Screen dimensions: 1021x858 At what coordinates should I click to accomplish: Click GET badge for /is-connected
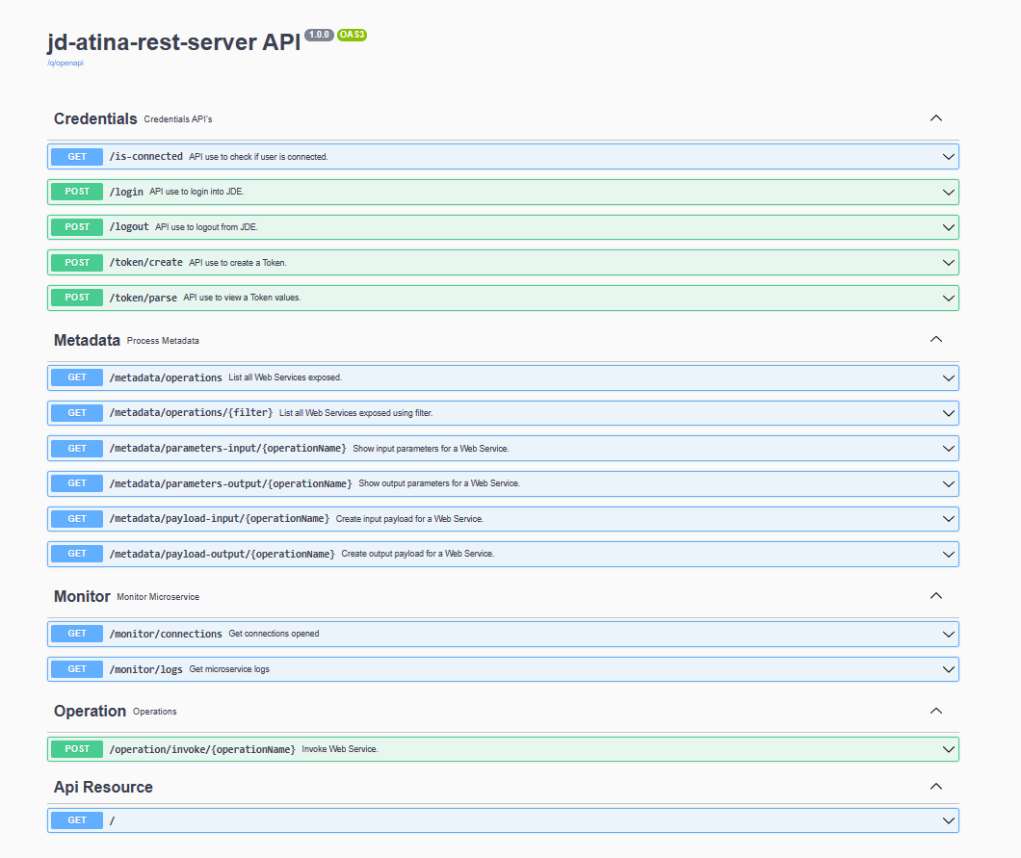click(77, 157)
